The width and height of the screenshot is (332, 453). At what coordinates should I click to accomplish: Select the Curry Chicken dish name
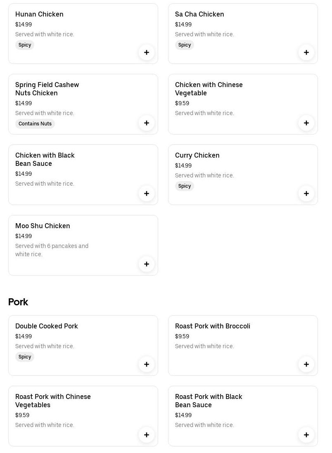(x=197, y=156)
